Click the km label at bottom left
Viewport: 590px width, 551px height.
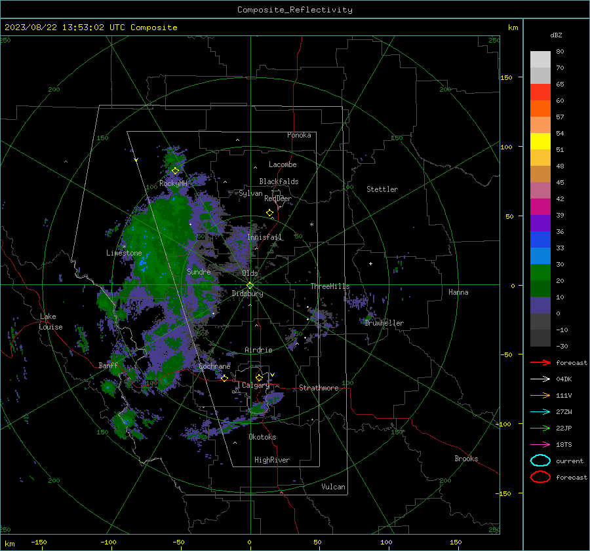9,544
